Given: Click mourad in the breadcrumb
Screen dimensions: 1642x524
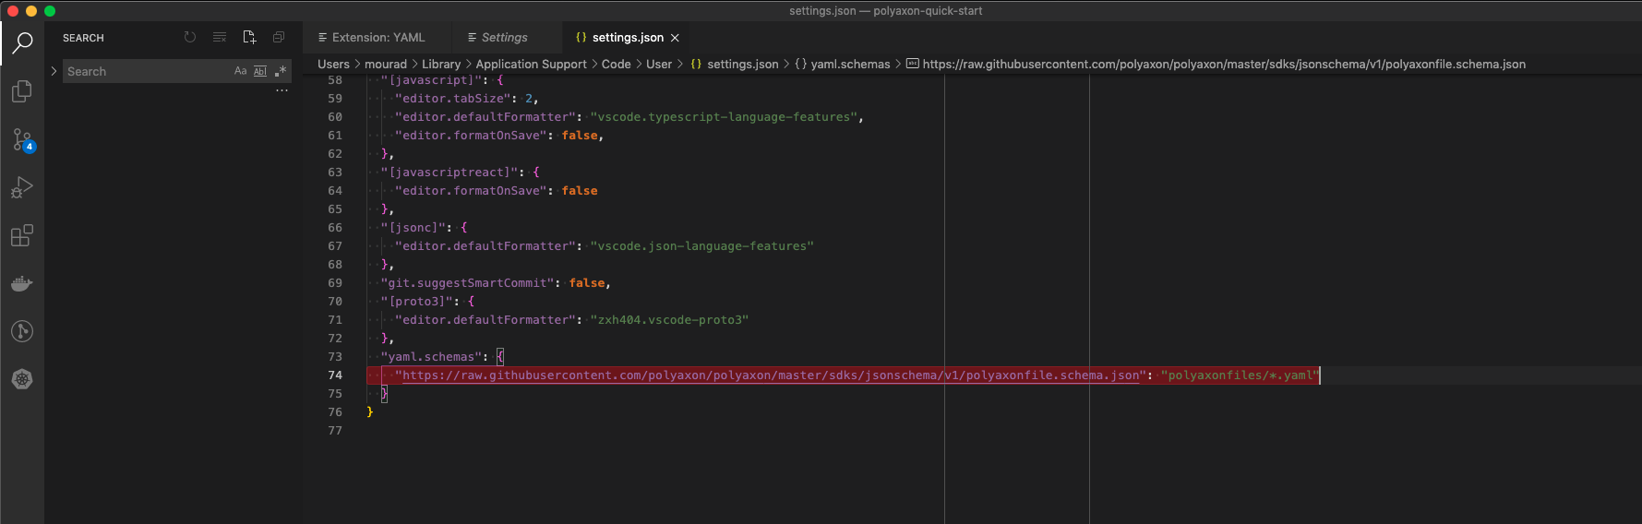Looking at the screenshot, I should click(386, 64).
